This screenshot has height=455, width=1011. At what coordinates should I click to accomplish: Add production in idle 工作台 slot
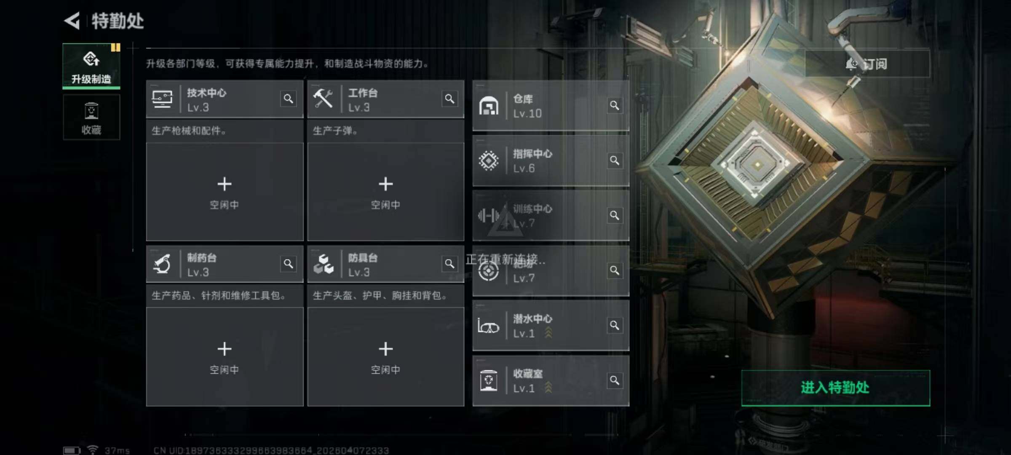[386, 192]
